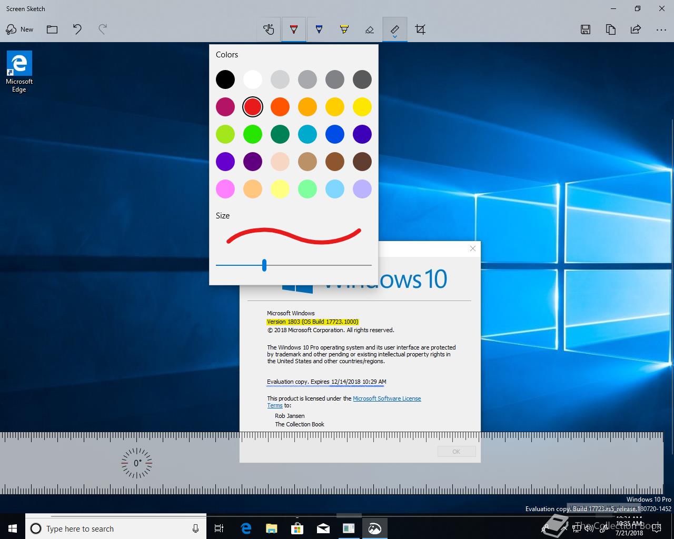Choose the dark brown color swatch
The width and height of the screenshot is (674, 539).
(x=362, y=162)
